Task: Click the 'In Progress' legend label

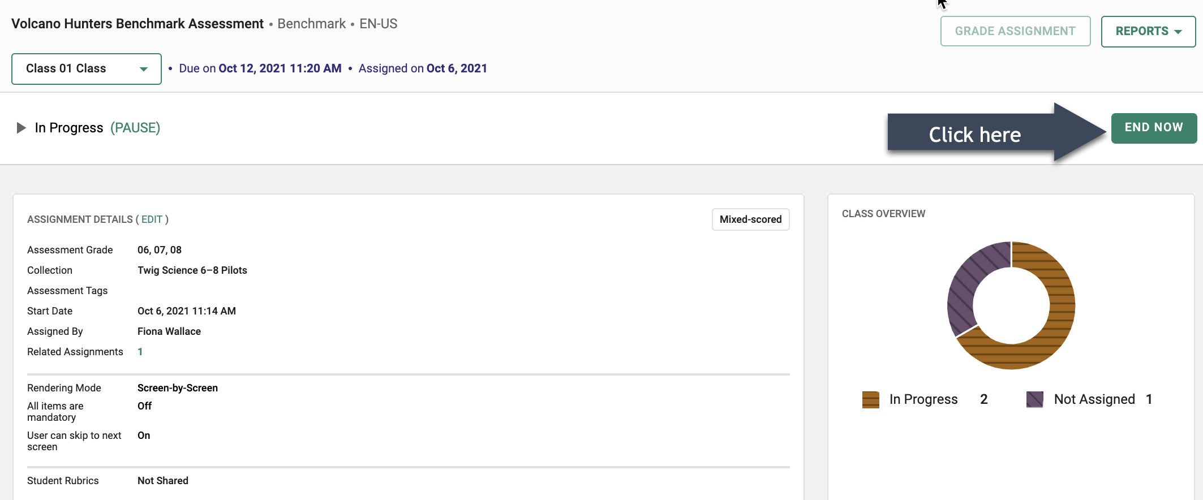Action: click(923, 399)
